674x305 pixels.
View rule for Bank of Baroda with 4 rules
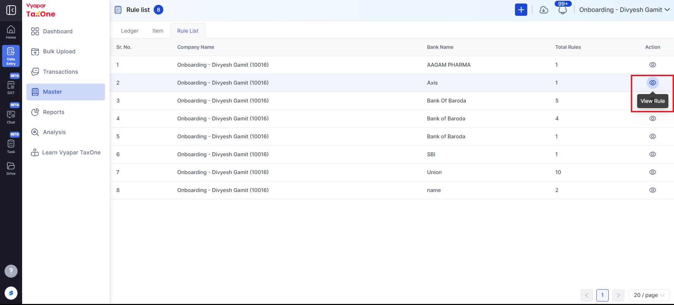[x=653, y=119]
